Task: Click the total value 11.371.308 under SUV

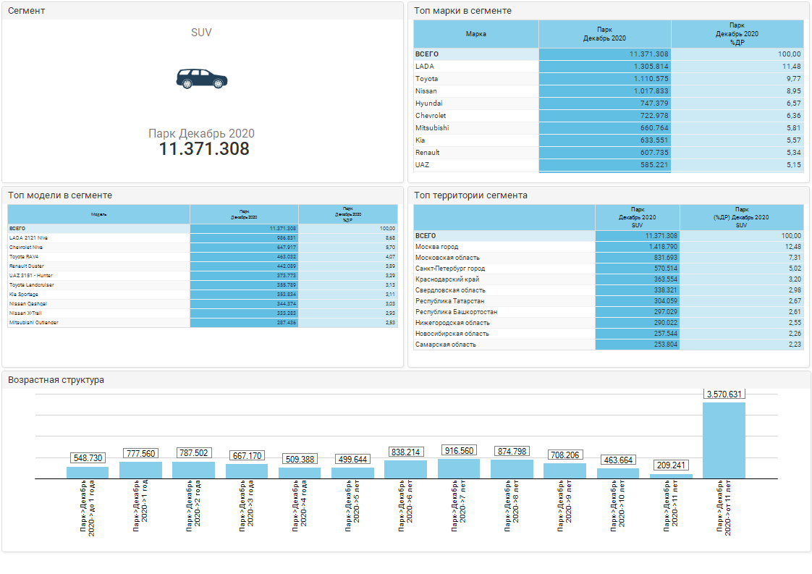Action: point(204,149)
